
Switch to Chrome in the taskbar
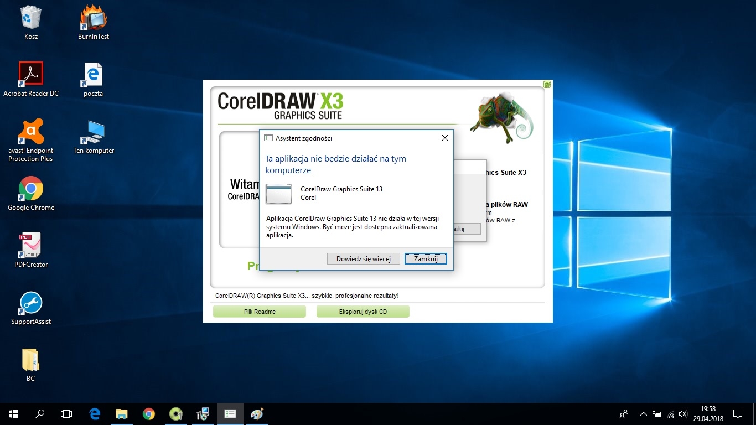pos(149,413)
